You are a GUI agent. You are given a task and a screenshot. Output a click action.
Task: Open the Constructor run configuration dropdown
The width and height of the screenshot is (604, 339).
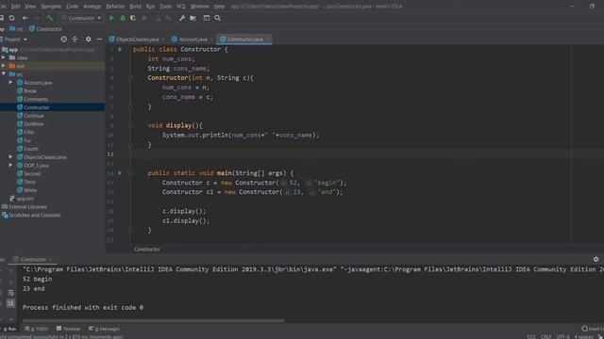tap(81, 18)
